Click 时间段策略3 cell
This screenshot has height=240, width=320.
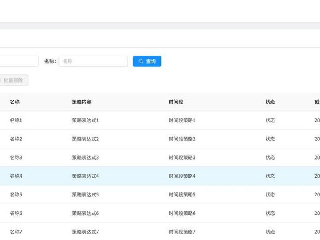tap(182, 157)
